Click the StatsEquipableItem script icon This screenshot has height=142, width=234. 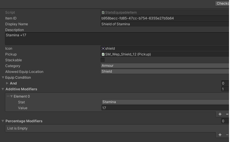[103, 12]
